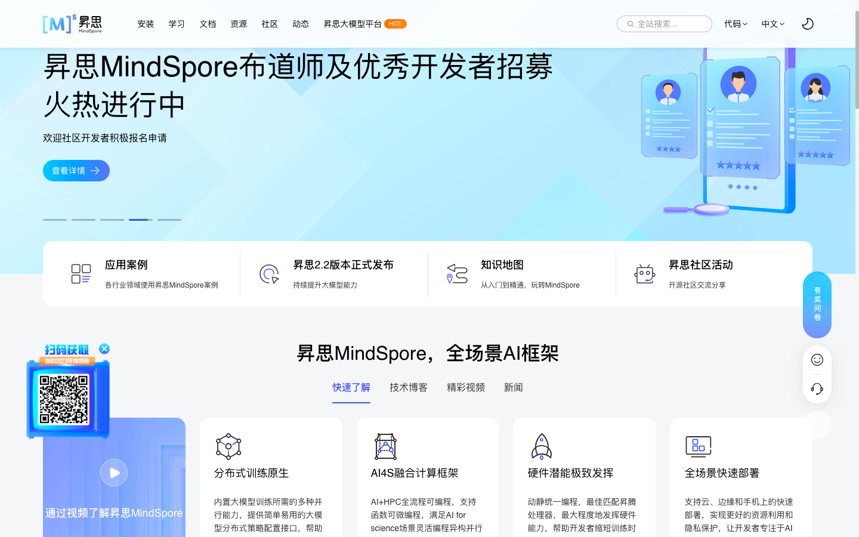Click the search magnifier icon

630,24
